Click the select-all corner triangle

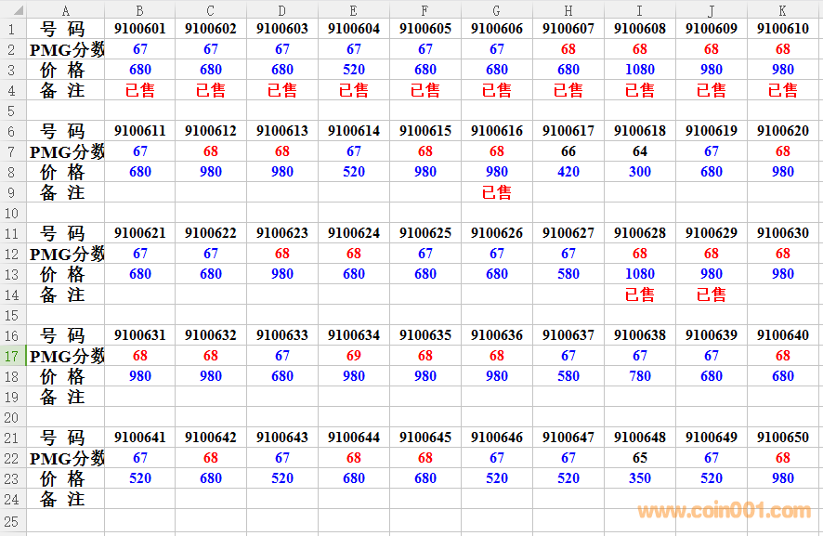(x=13, y=9)
